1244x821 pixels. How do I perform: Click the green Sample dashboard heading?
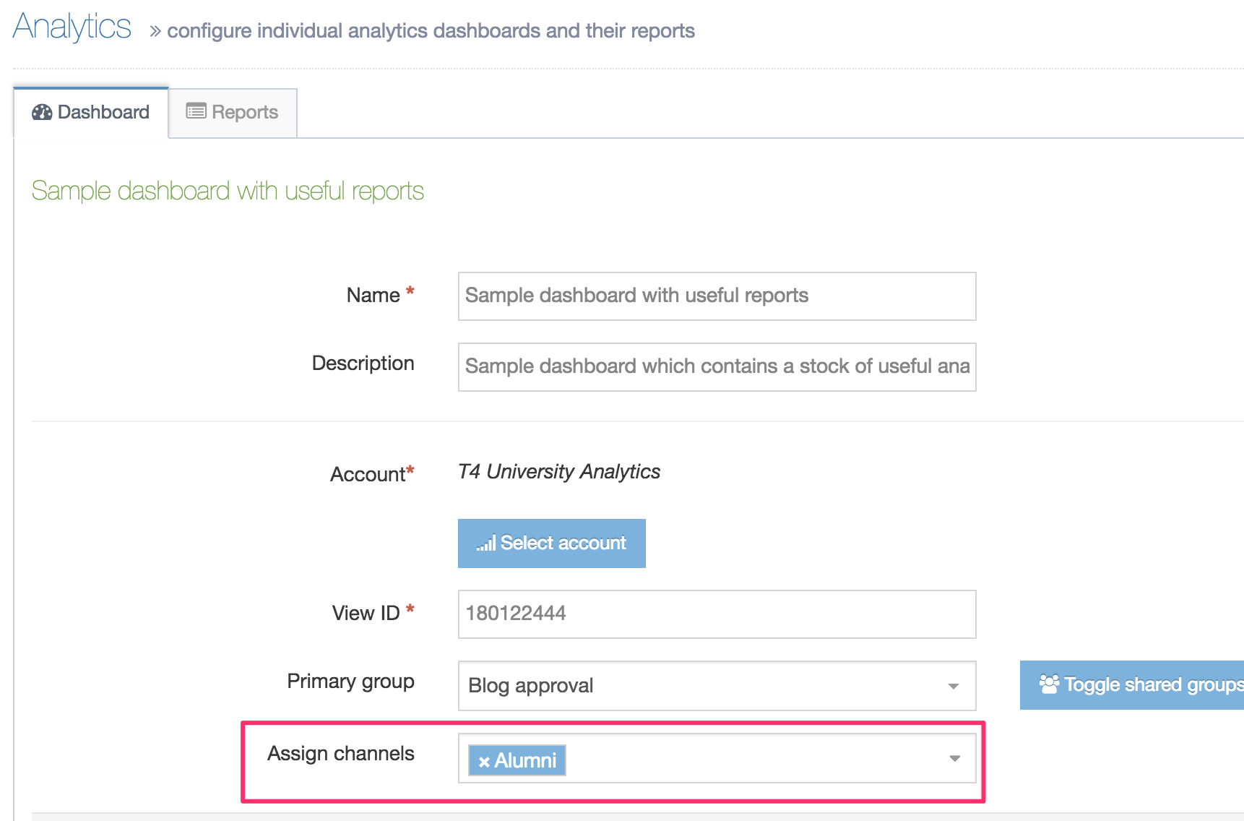coord(228,192)
